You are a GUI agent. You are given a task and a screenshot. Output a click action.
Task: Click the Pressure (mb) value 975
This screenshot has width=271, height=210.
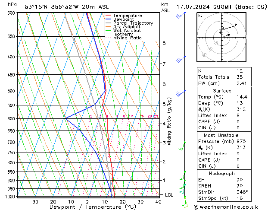[x=241, y=141]
